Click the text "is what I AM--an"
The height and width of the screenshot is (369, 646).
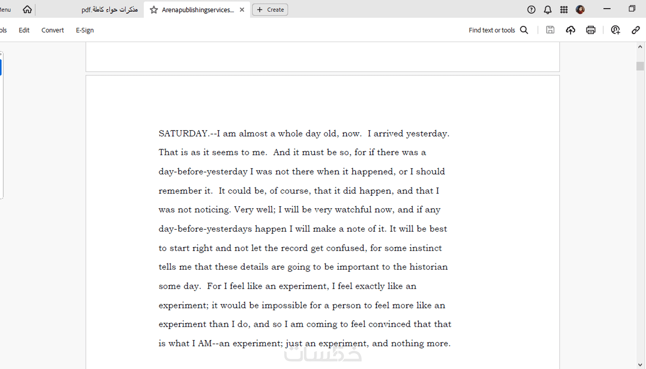[194, 344]
